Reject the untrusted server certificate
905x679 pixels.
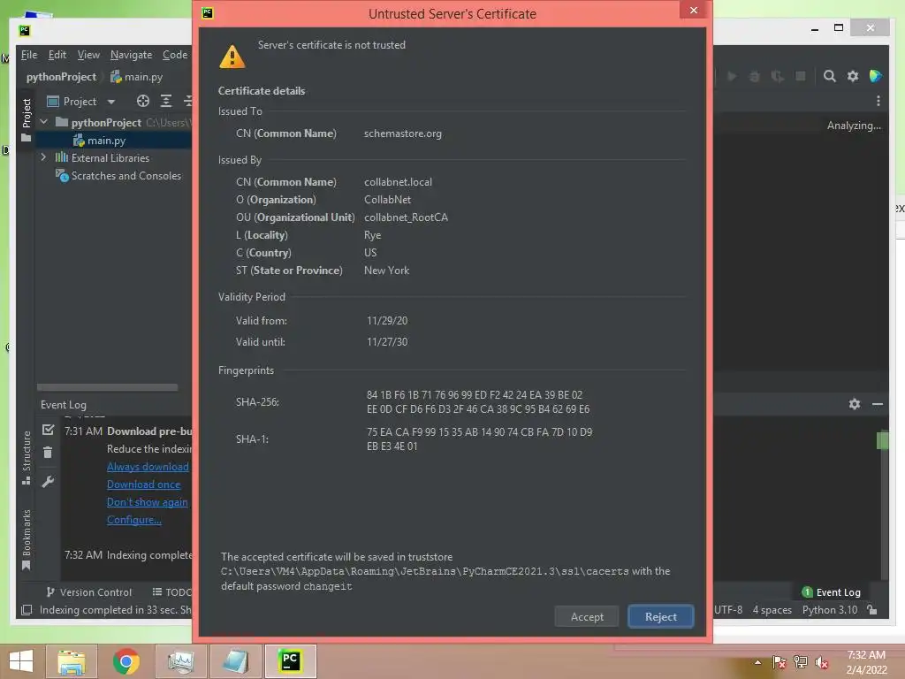(660, 616)
